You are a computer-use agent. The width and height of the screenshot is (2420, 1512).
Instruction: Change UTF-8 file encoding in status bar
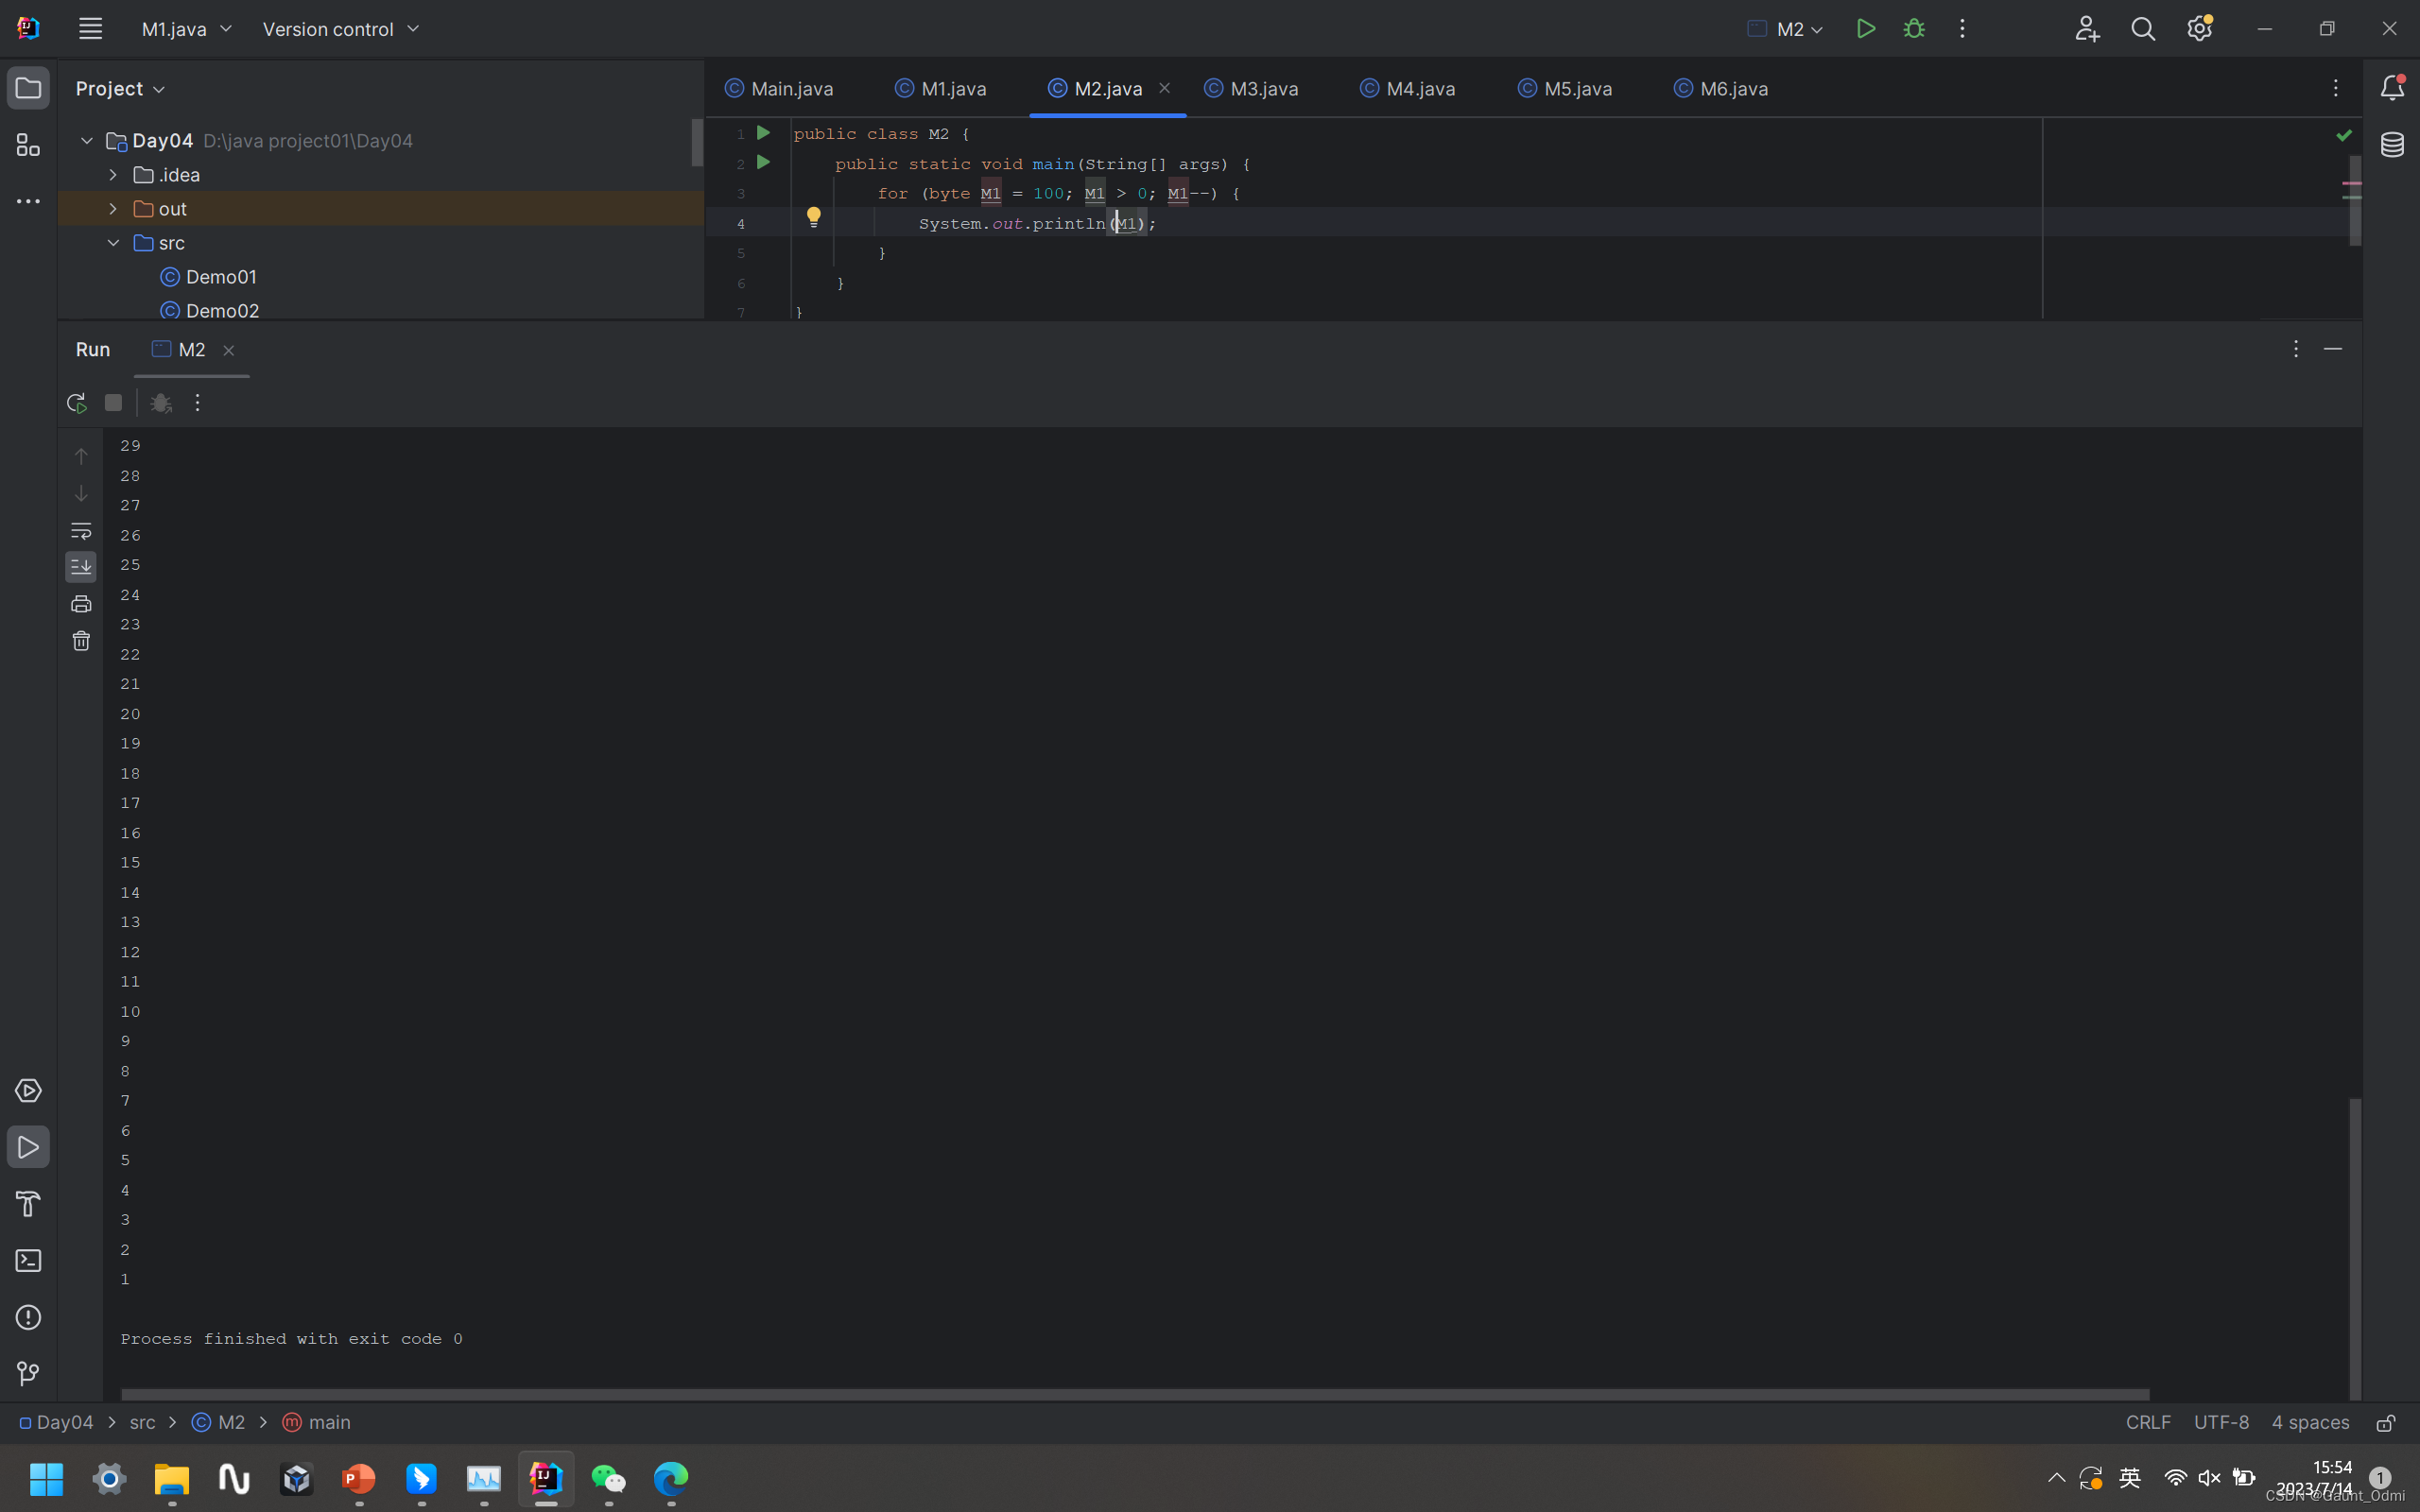(2221, 1422)
